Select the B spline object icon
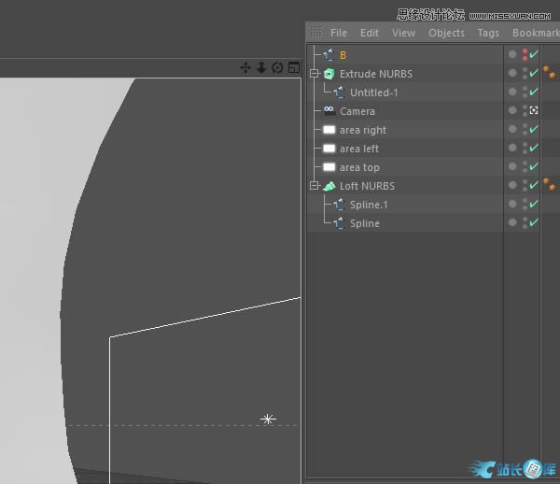Screen dimensions: 560x484 click(329, 55)
